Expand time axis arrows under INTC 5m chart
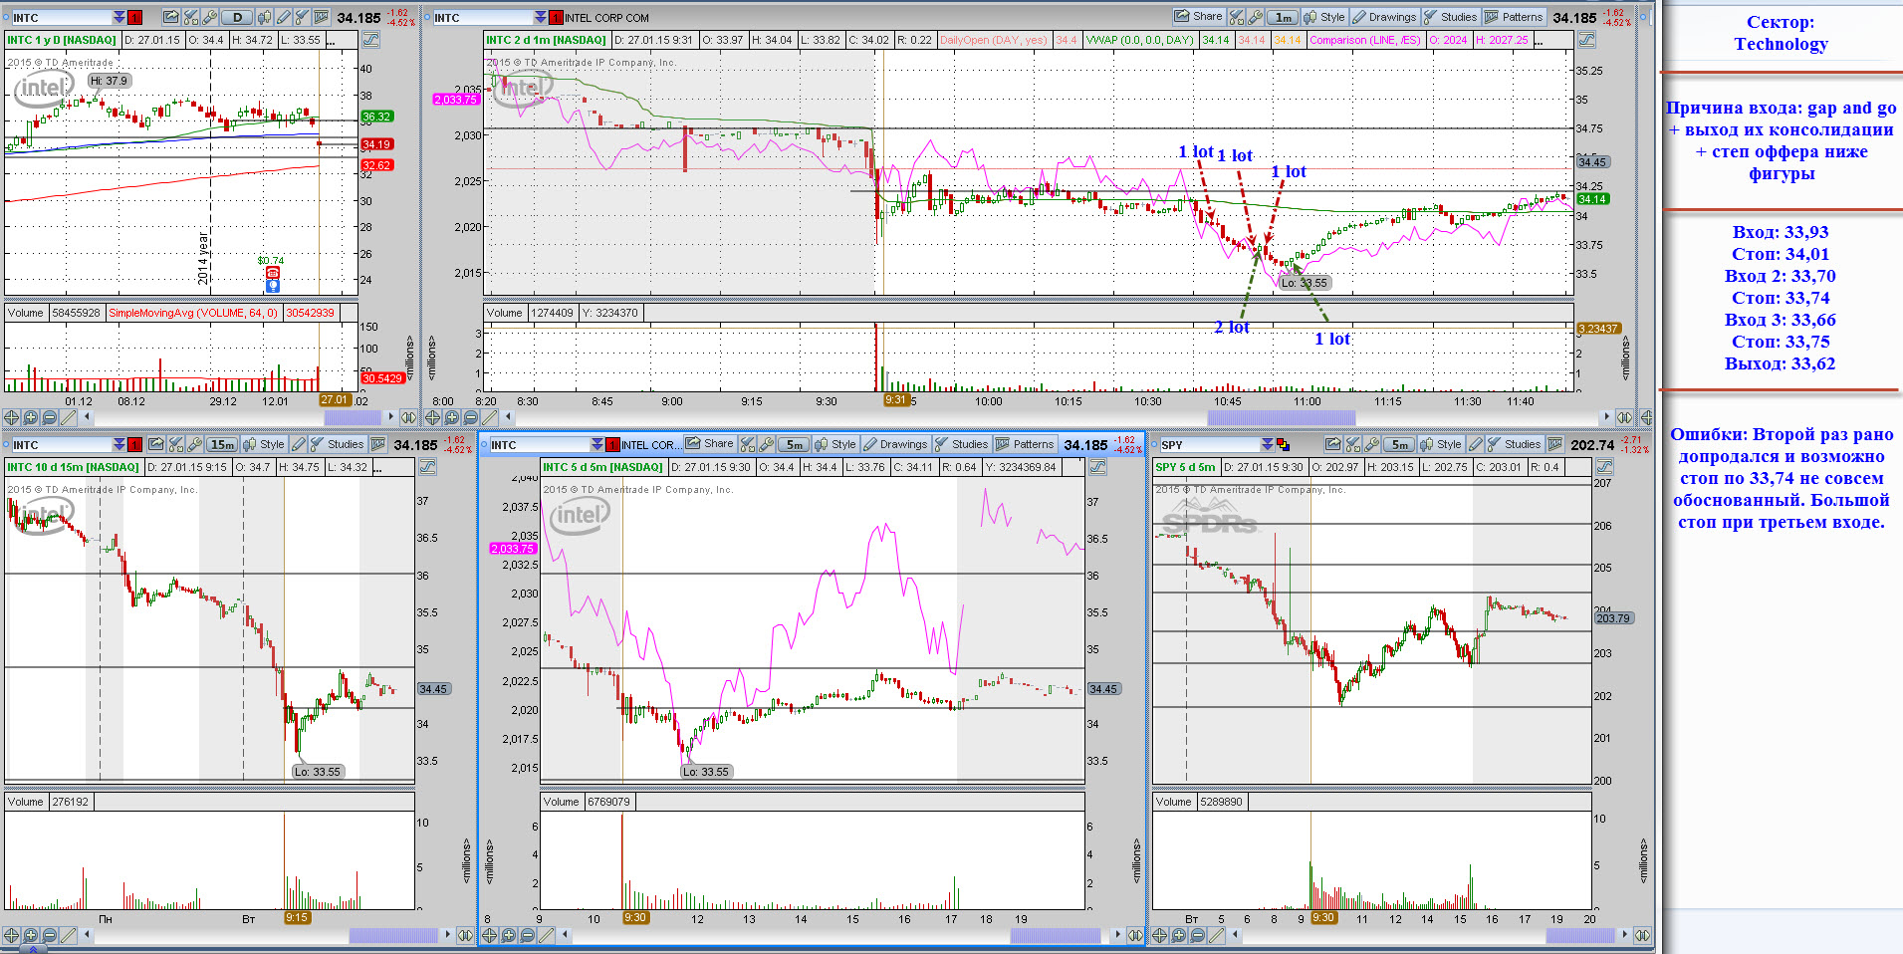This screenshot has height=954, width=1903. pyautogui.click(x=1134, y=935)
